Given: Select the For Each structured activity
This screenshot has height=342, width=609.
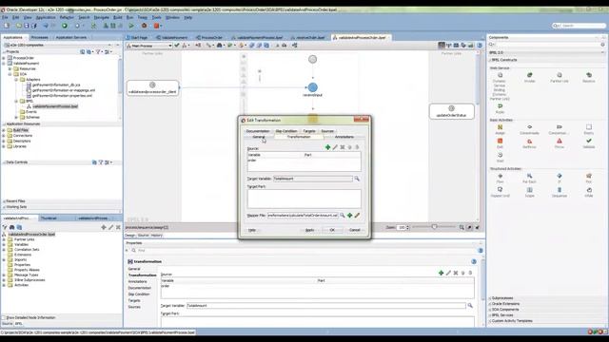Looking at the screenshot, I should 529,179.
